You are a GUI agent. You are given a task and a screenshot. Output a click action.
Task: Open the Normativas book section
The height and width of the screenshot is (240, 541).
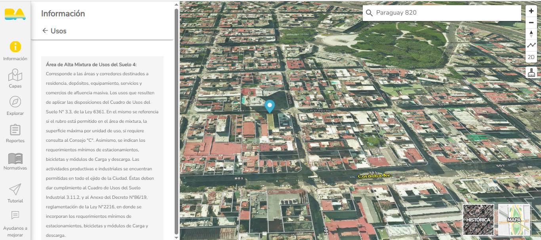tap(15, 161)
